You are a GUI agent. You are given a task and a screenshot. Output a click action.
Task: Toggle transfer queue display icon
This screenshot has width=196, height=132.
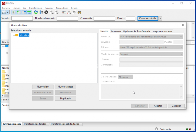[x=29, y=12]
